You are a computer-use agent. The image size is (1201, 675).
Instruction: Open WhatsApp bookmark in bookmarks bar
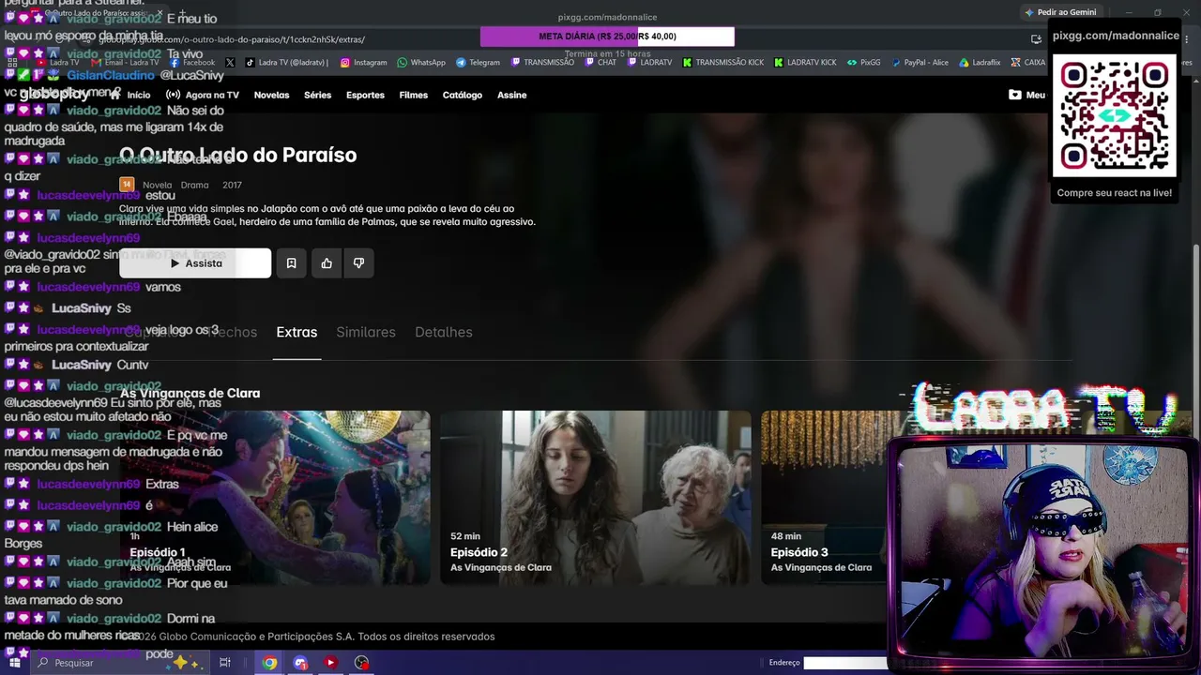(421, 63)
